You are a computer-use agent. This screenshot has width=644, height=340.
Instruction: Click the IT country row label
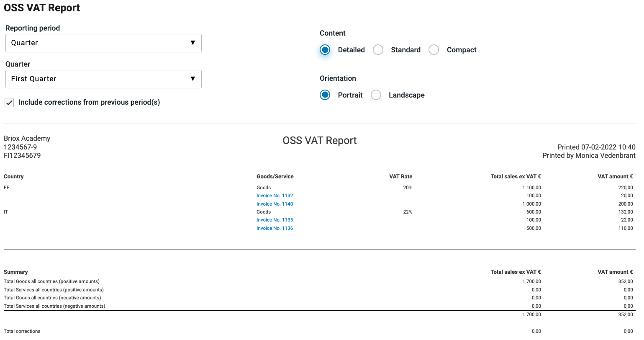[6, 212]
